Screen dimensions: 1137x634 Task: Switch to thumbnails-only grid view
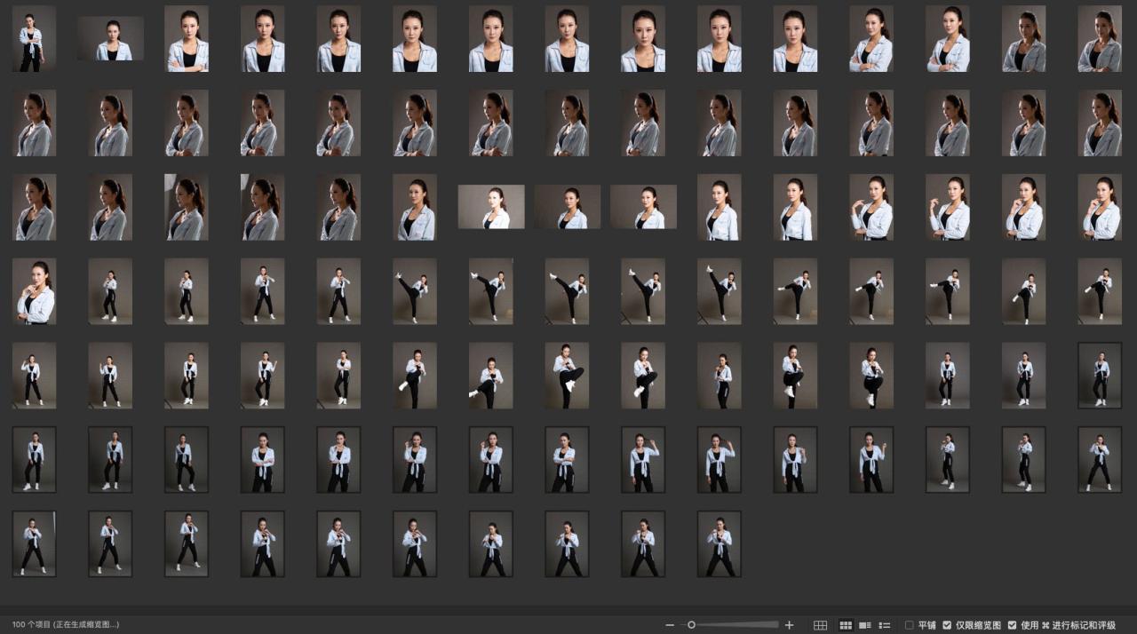(x=846, y=625)
